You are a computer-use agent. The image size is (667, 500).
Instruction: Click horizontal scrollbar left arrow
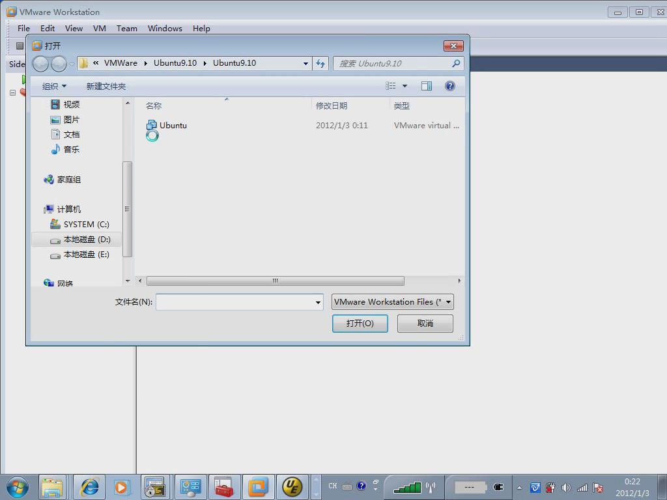[x=140, y=281]
